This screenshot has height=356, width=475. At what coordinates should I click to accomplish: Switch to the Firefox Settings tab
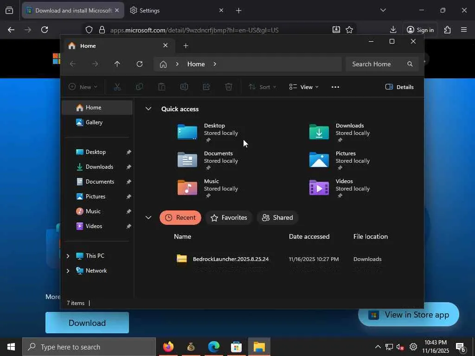[x=176, y=10]
